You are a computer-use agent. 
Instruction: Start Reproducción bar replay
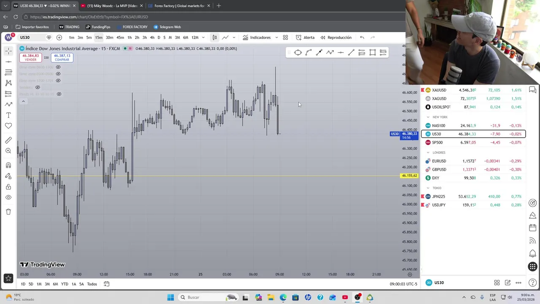(x=335, y=38)
